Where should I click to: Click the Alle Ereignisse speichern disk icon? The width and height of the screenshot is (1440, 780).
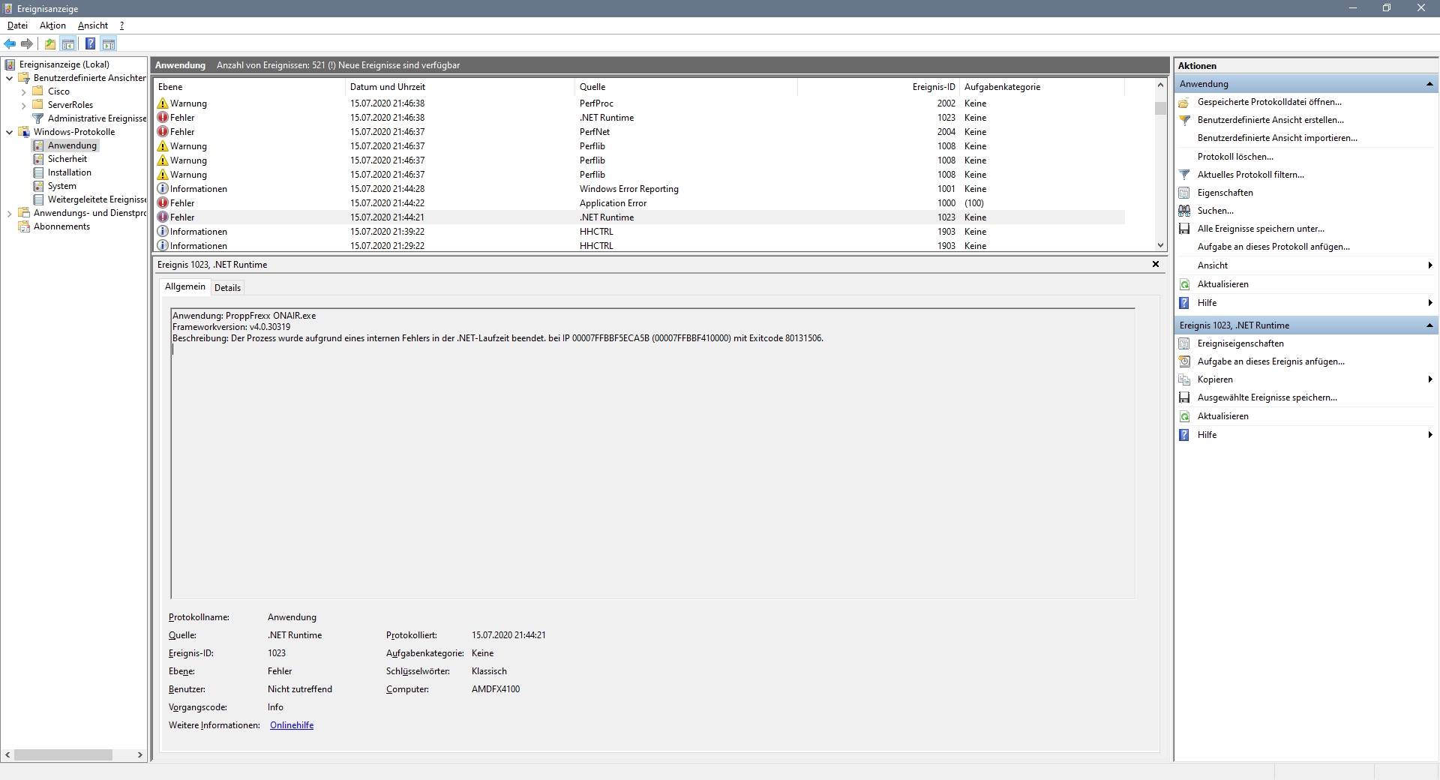pyautogui.click(x=1184, y=229)
